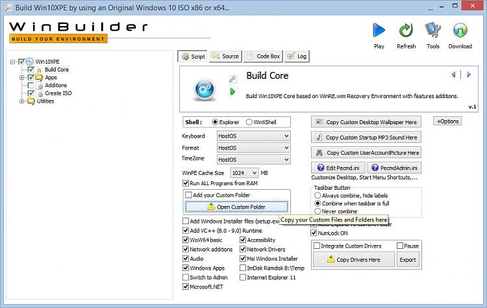Click the Additions script icon

(40, 86)
